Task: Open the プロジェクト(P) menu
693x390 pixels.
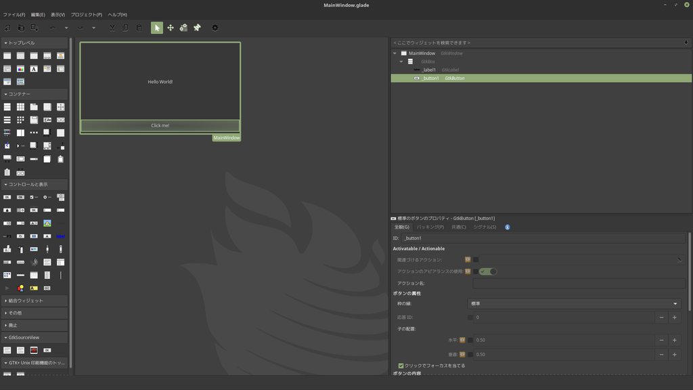Action: pyautogui.click(x=87, y=15)
